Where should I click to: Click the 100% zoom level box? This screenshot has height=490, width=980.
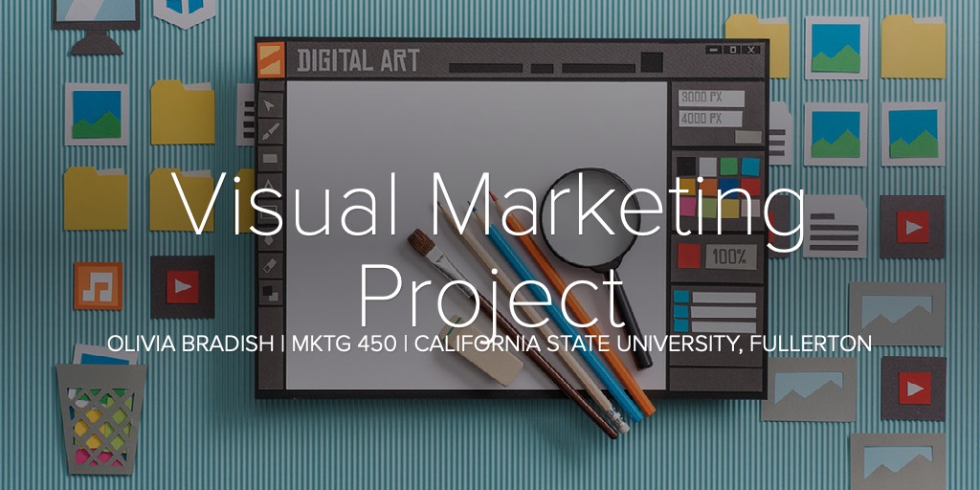pyautogui.click(x=732, y=256)
